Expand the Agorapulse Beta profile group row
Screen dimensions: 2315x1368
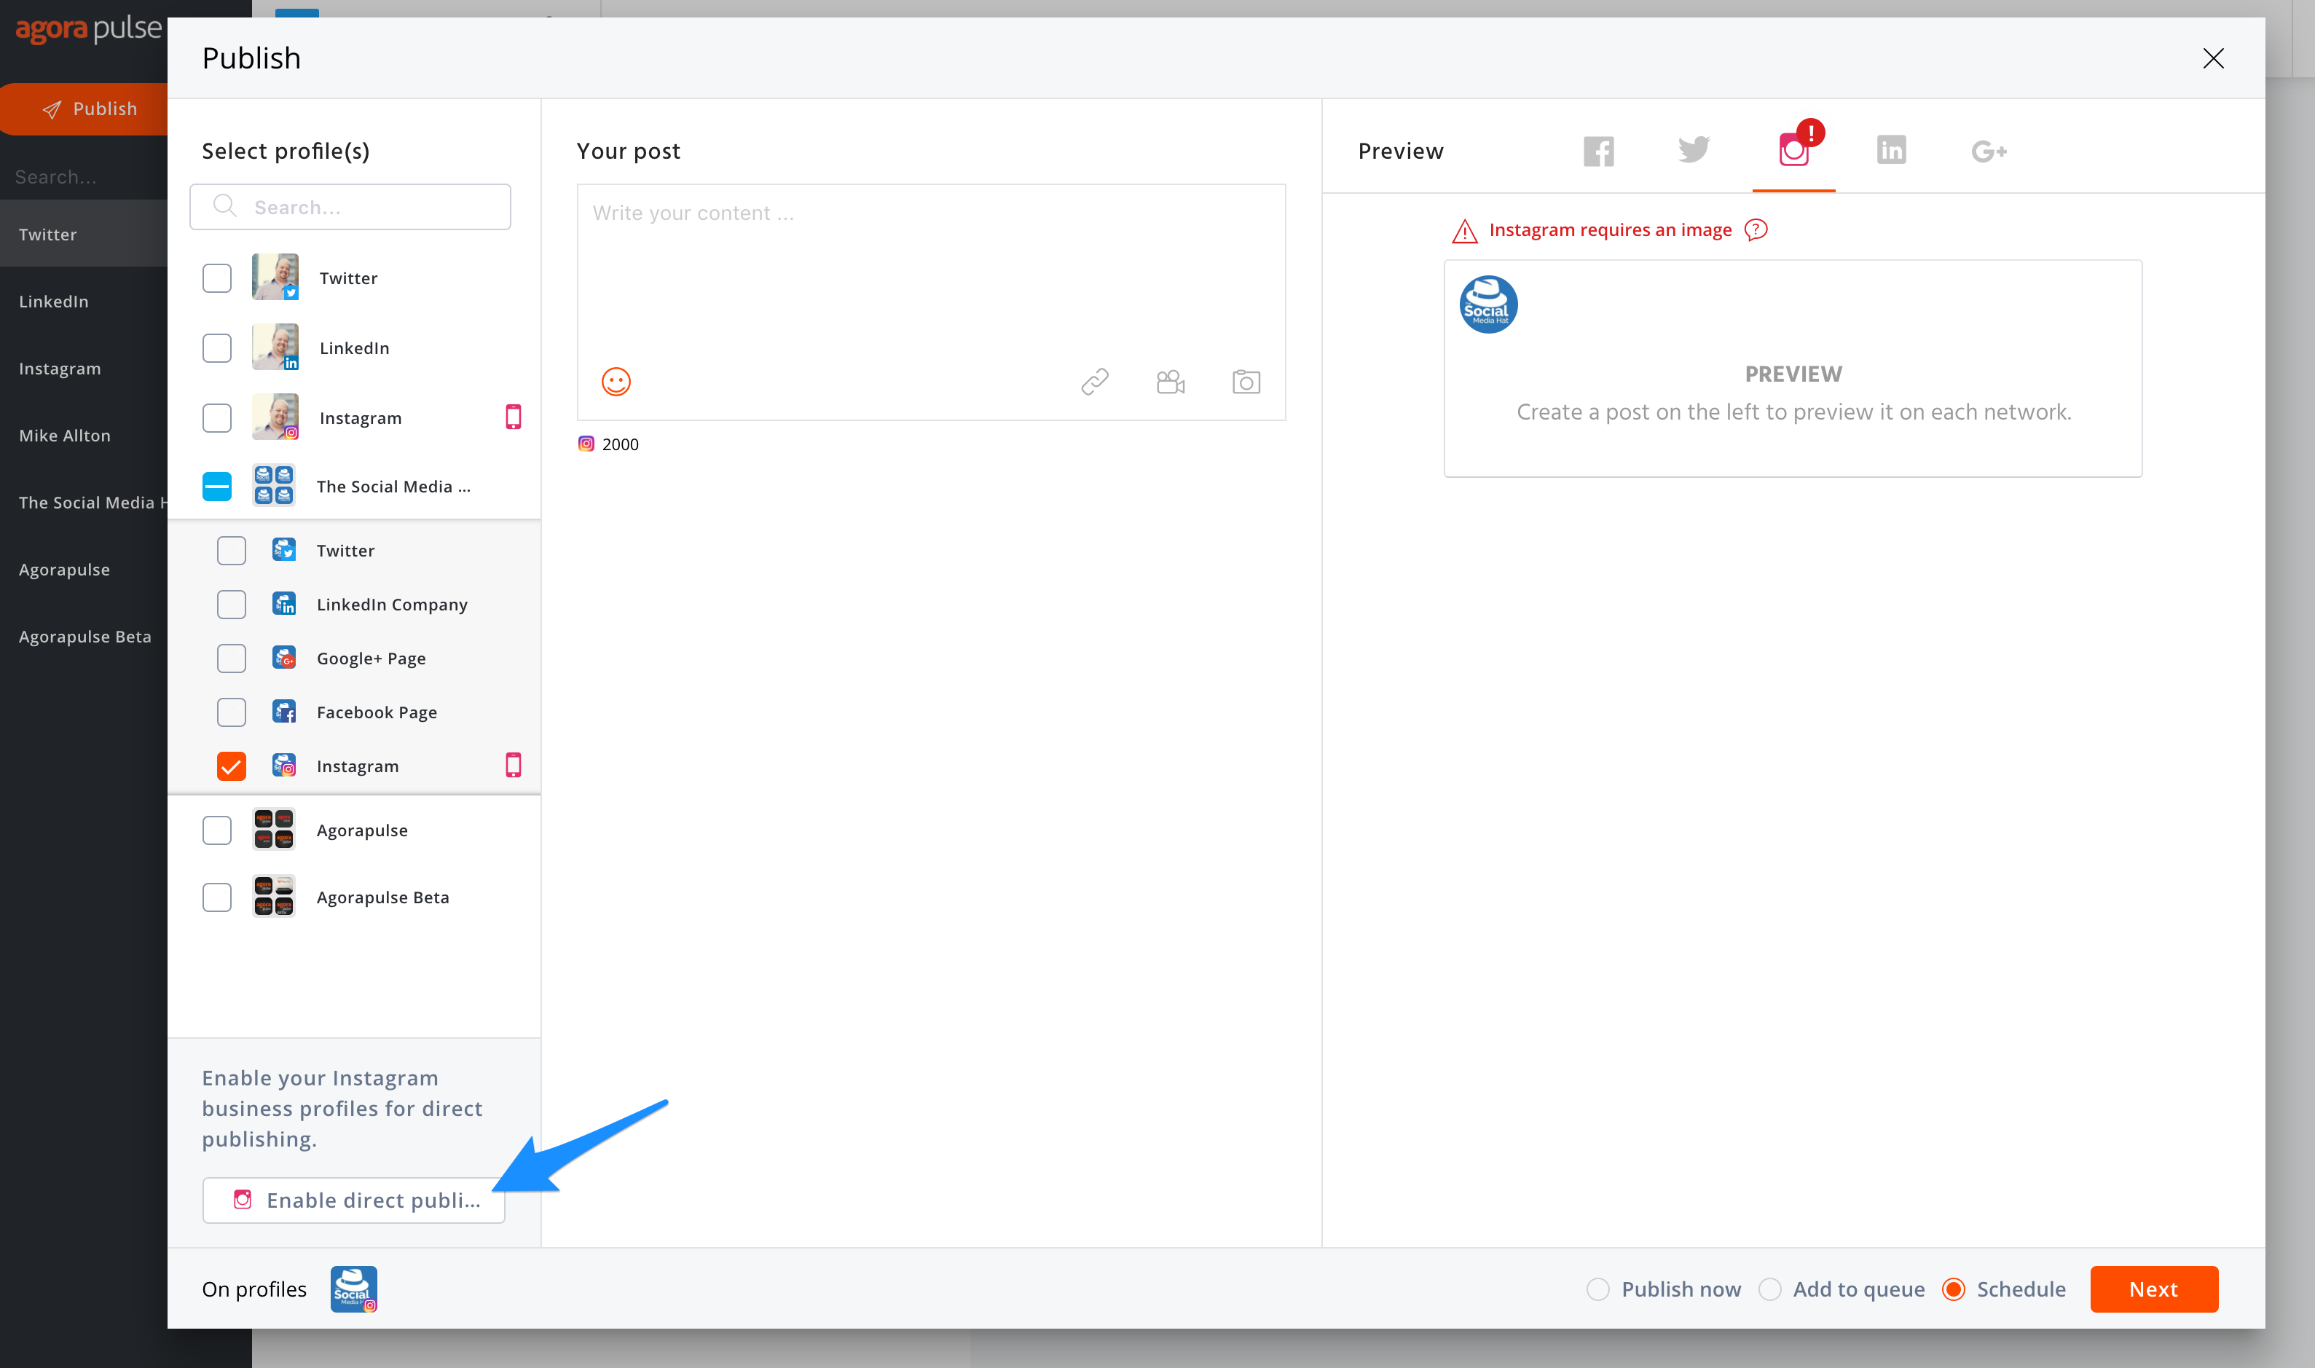click(x=354, y=897)
